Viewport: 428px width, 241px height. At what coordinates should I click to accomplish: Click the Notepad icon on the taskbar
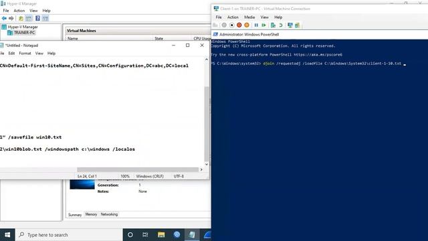point(192,235)
